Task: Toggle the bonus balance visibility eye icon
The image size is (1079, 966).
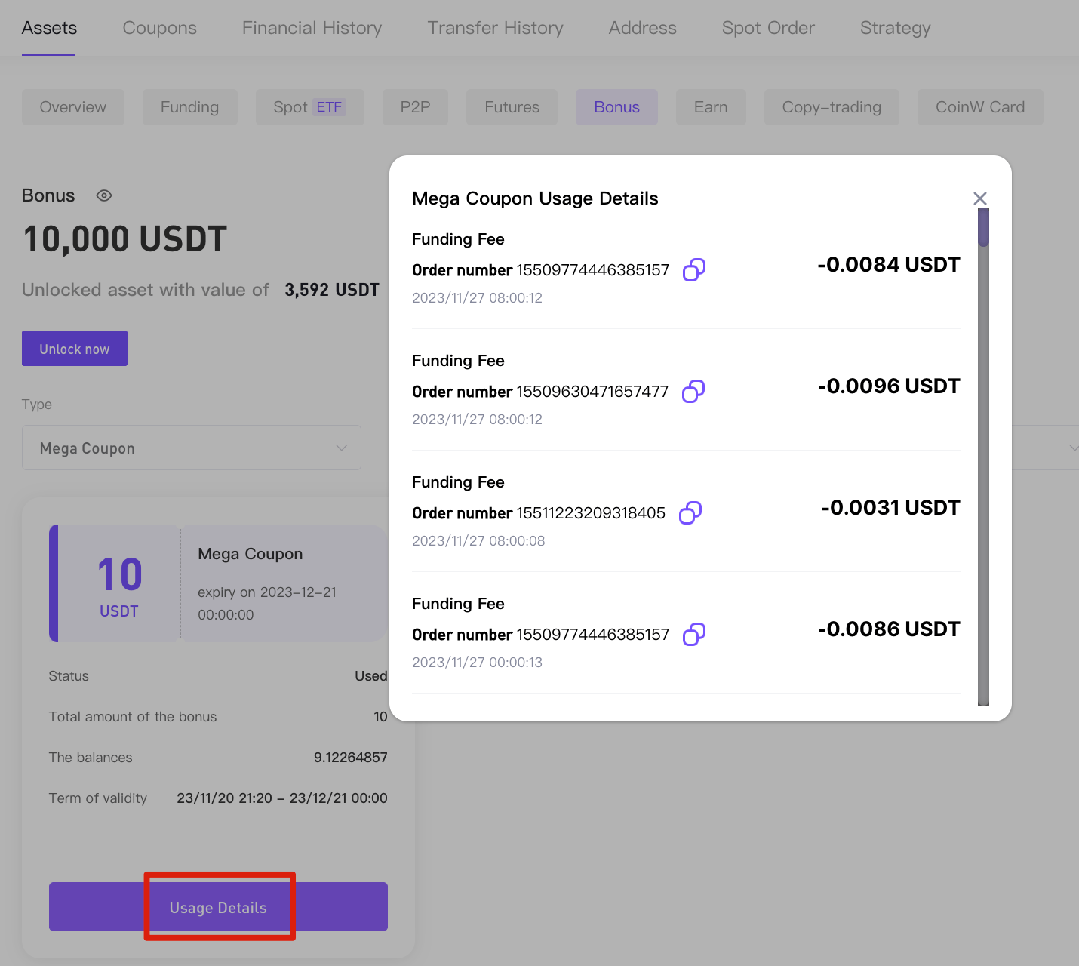Action: pyautogui.click(x=103, y=195)
